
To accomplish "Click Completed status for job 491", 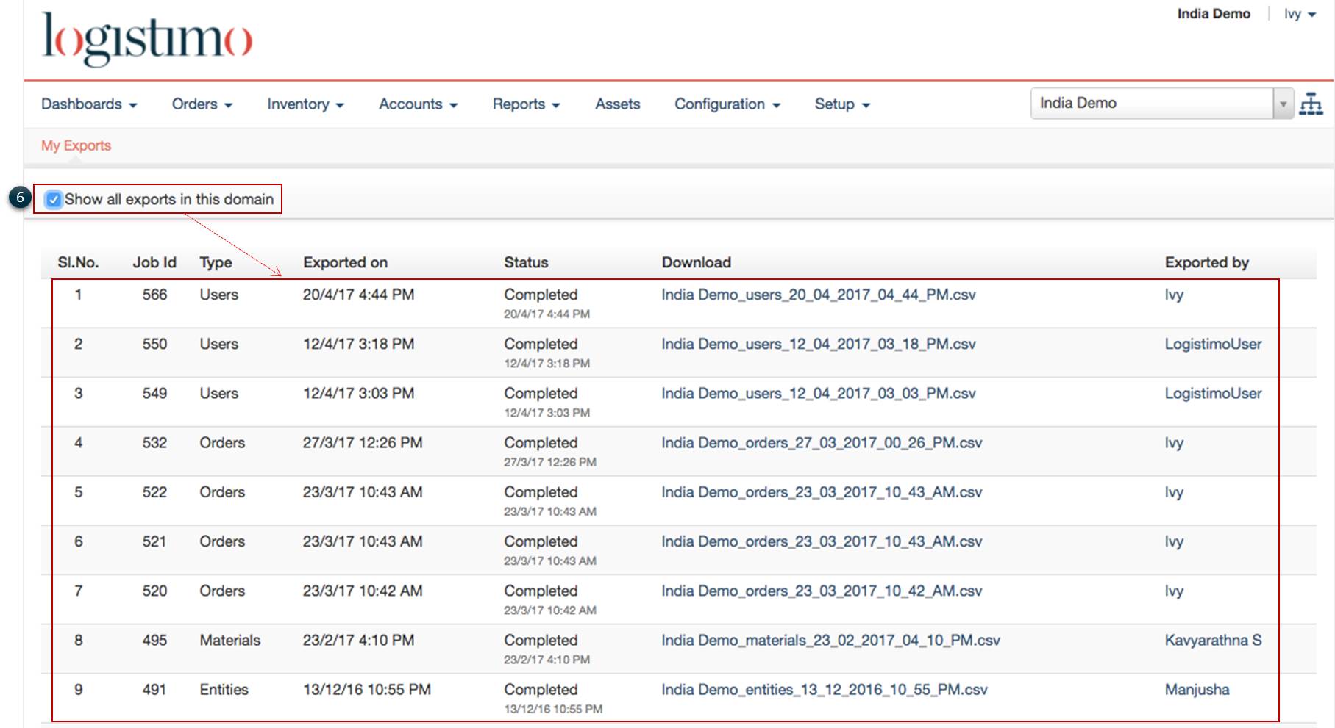I will point(541,689).
